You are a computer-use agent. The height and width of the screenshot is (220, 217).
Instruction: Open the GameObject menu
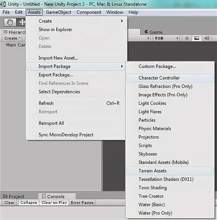58,12
